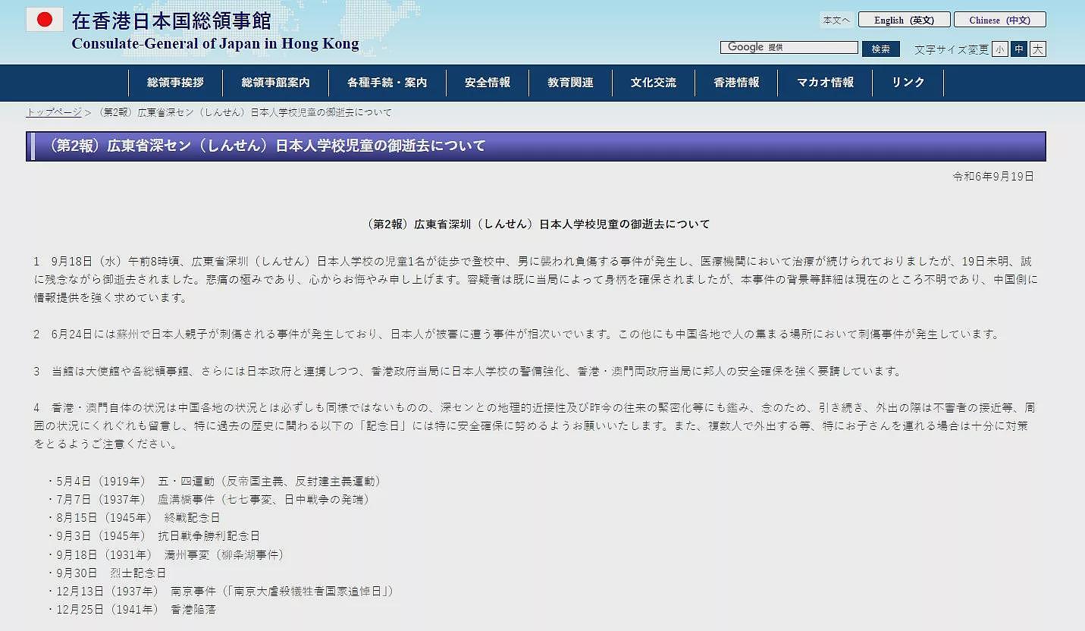Click the breadcrumb current page text
The image size is (1085, 631).
pos(246,112)
